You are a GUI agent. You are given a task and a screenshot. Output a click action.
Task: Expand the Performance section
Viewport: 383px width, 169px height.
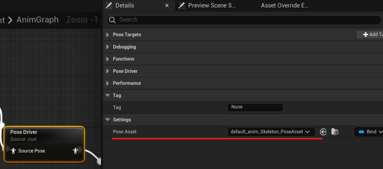tap(108, 83)
